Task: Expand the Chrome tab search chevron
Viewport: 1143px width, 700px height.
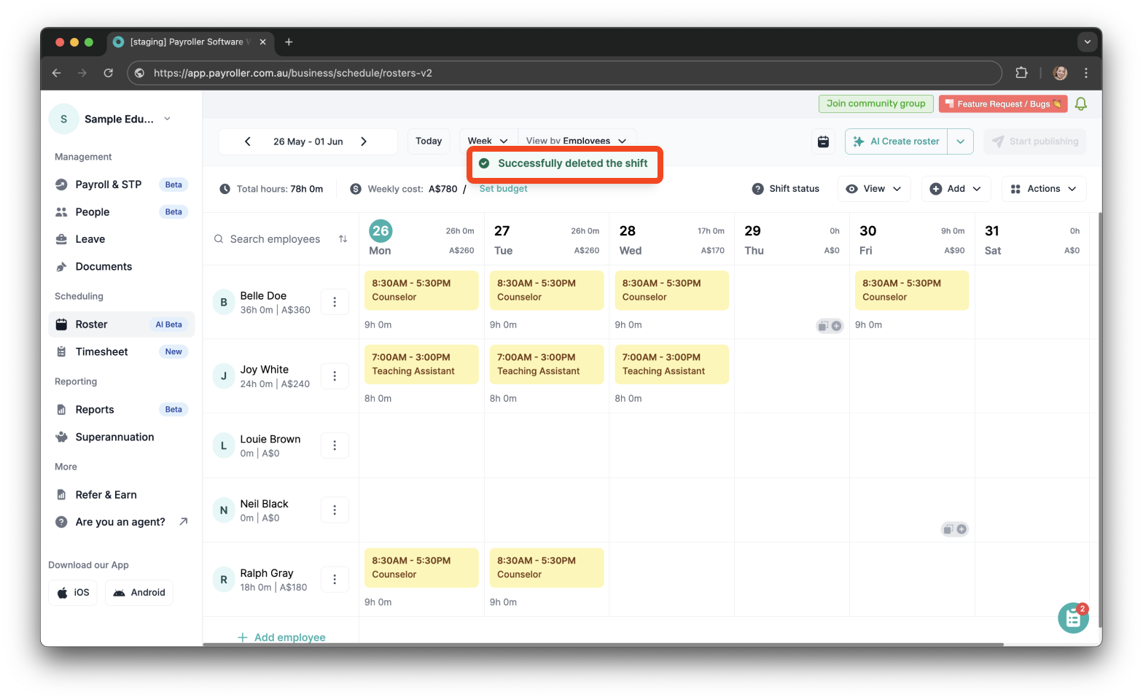Action: tap(1088, 42)
